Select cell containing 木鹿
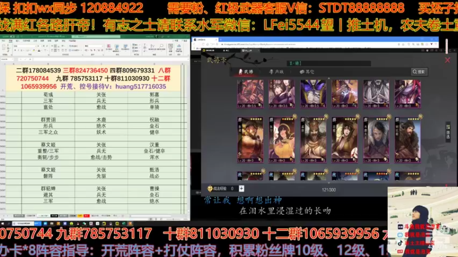This screenshot has height=257, width=458. coord(101,120)
